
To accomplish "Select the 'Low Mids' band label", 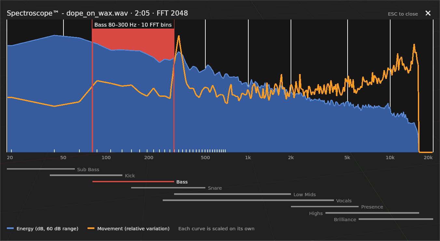I will click(305, 195).
